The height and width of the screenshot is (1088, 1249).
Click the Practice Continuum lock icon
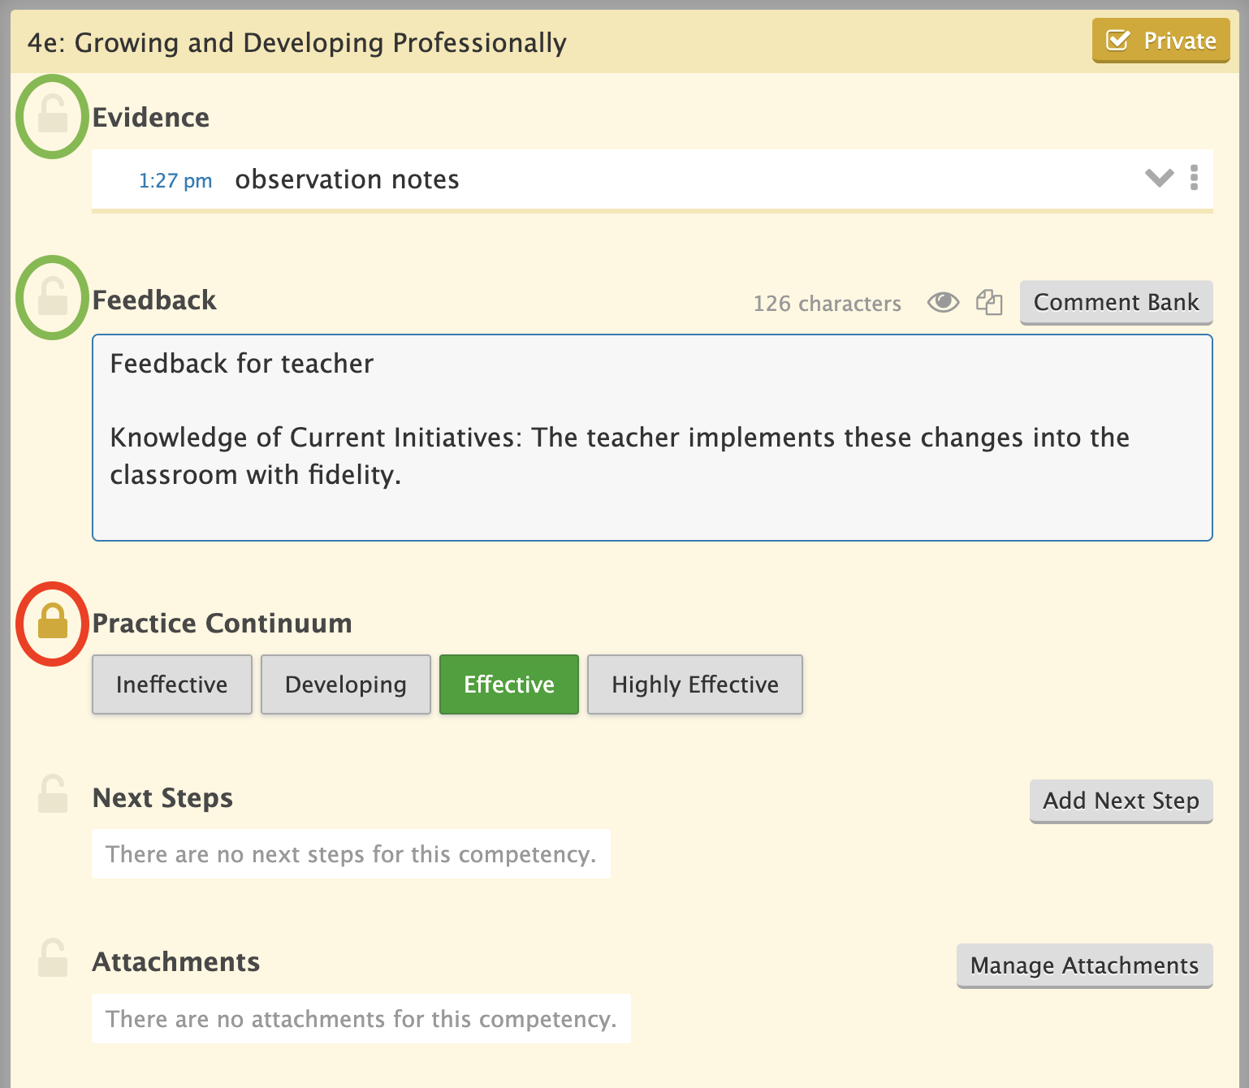53,621
